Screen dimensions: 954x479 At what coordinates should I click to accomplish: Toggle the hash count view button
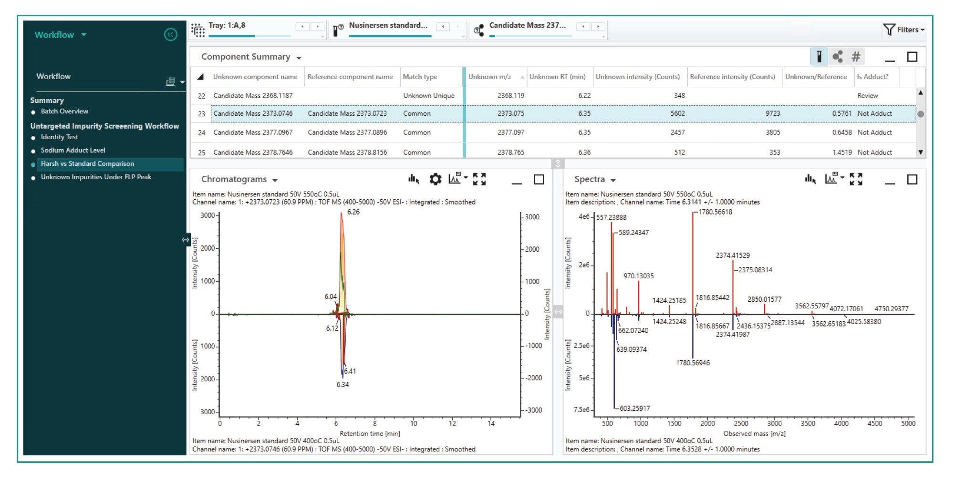click(x=856, y=57)
